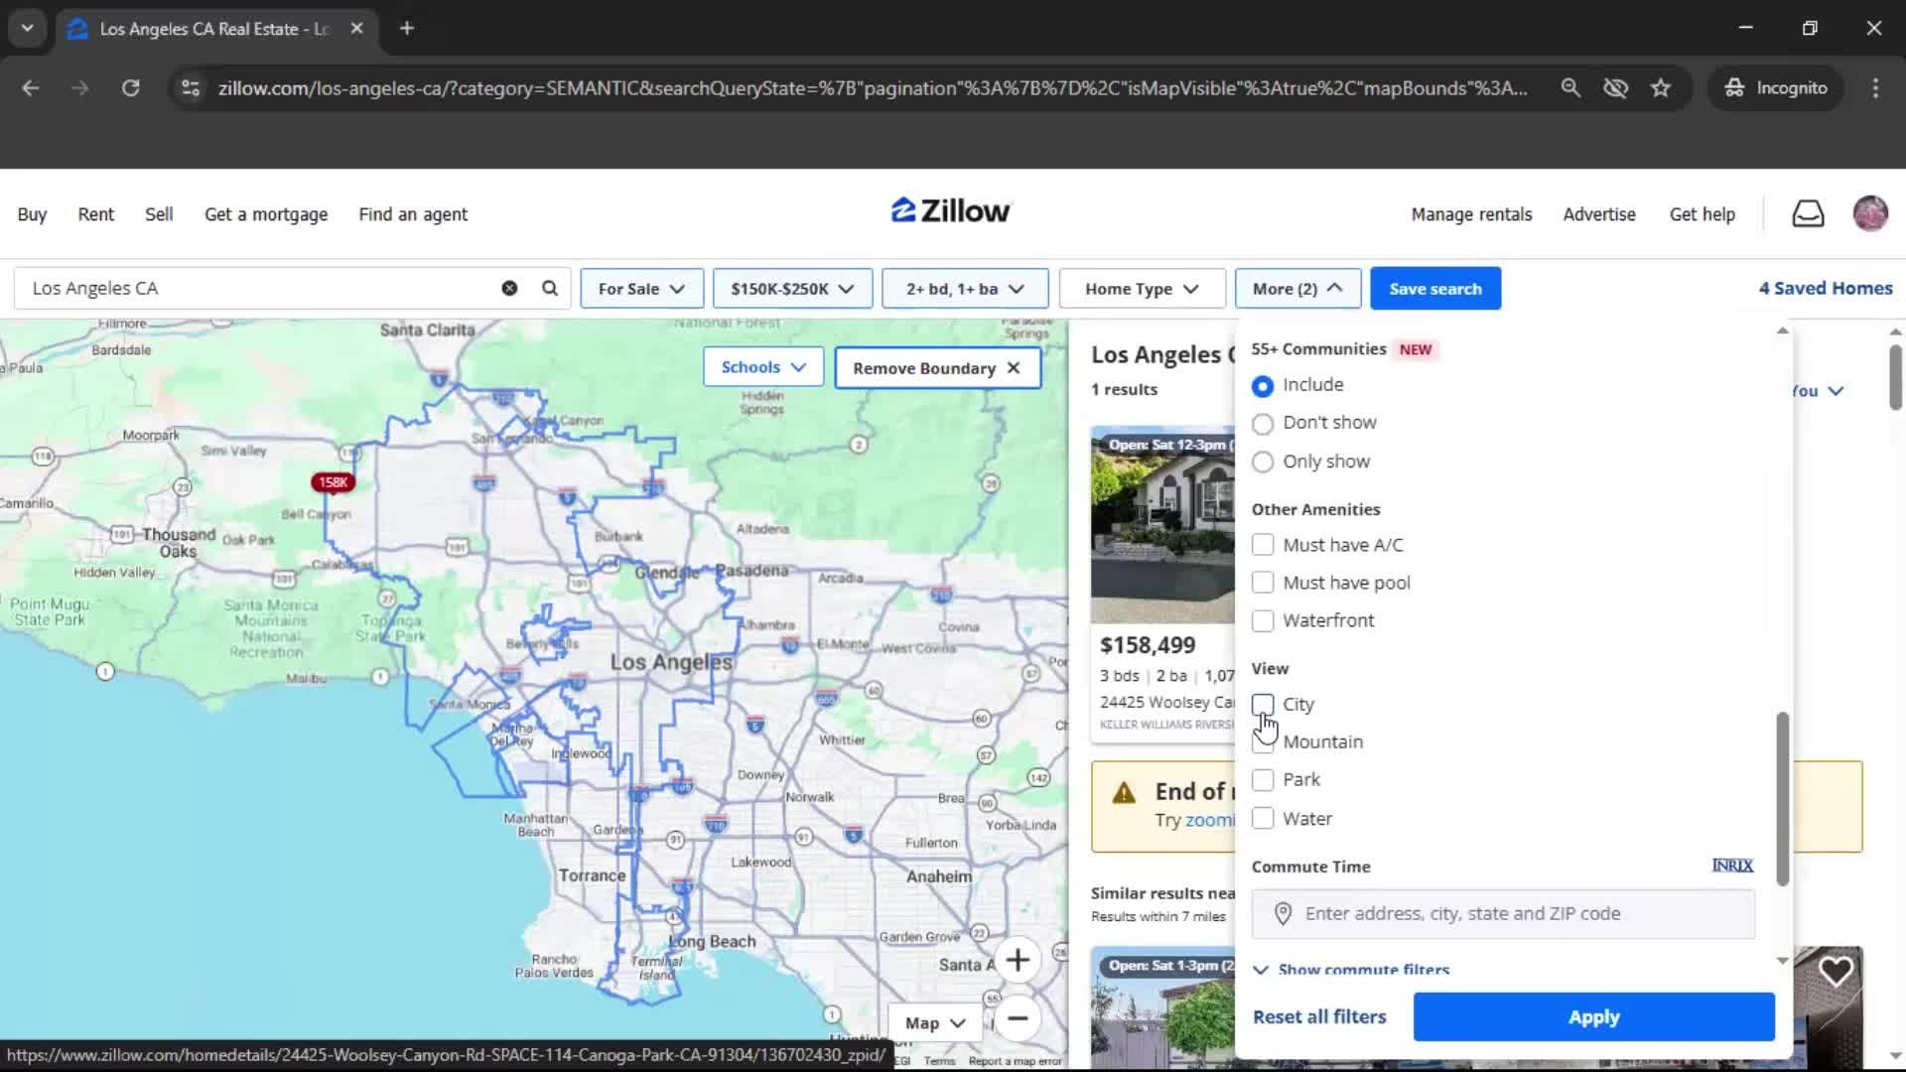Open the Zillow inbox icon

click(x=1808, y=213)
